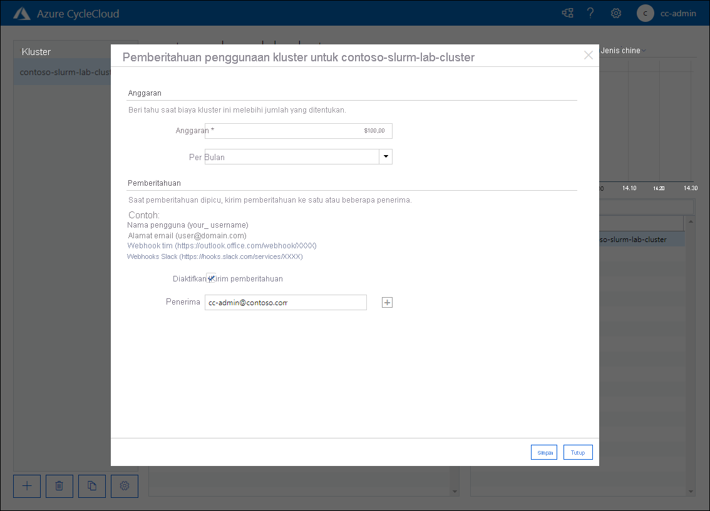The image size is (710, 511).
Task: Add another recipient with the plus icon
Action: [387, 302]
